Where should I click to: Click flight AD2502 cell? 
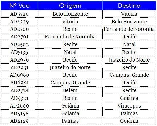click(19, 45)
